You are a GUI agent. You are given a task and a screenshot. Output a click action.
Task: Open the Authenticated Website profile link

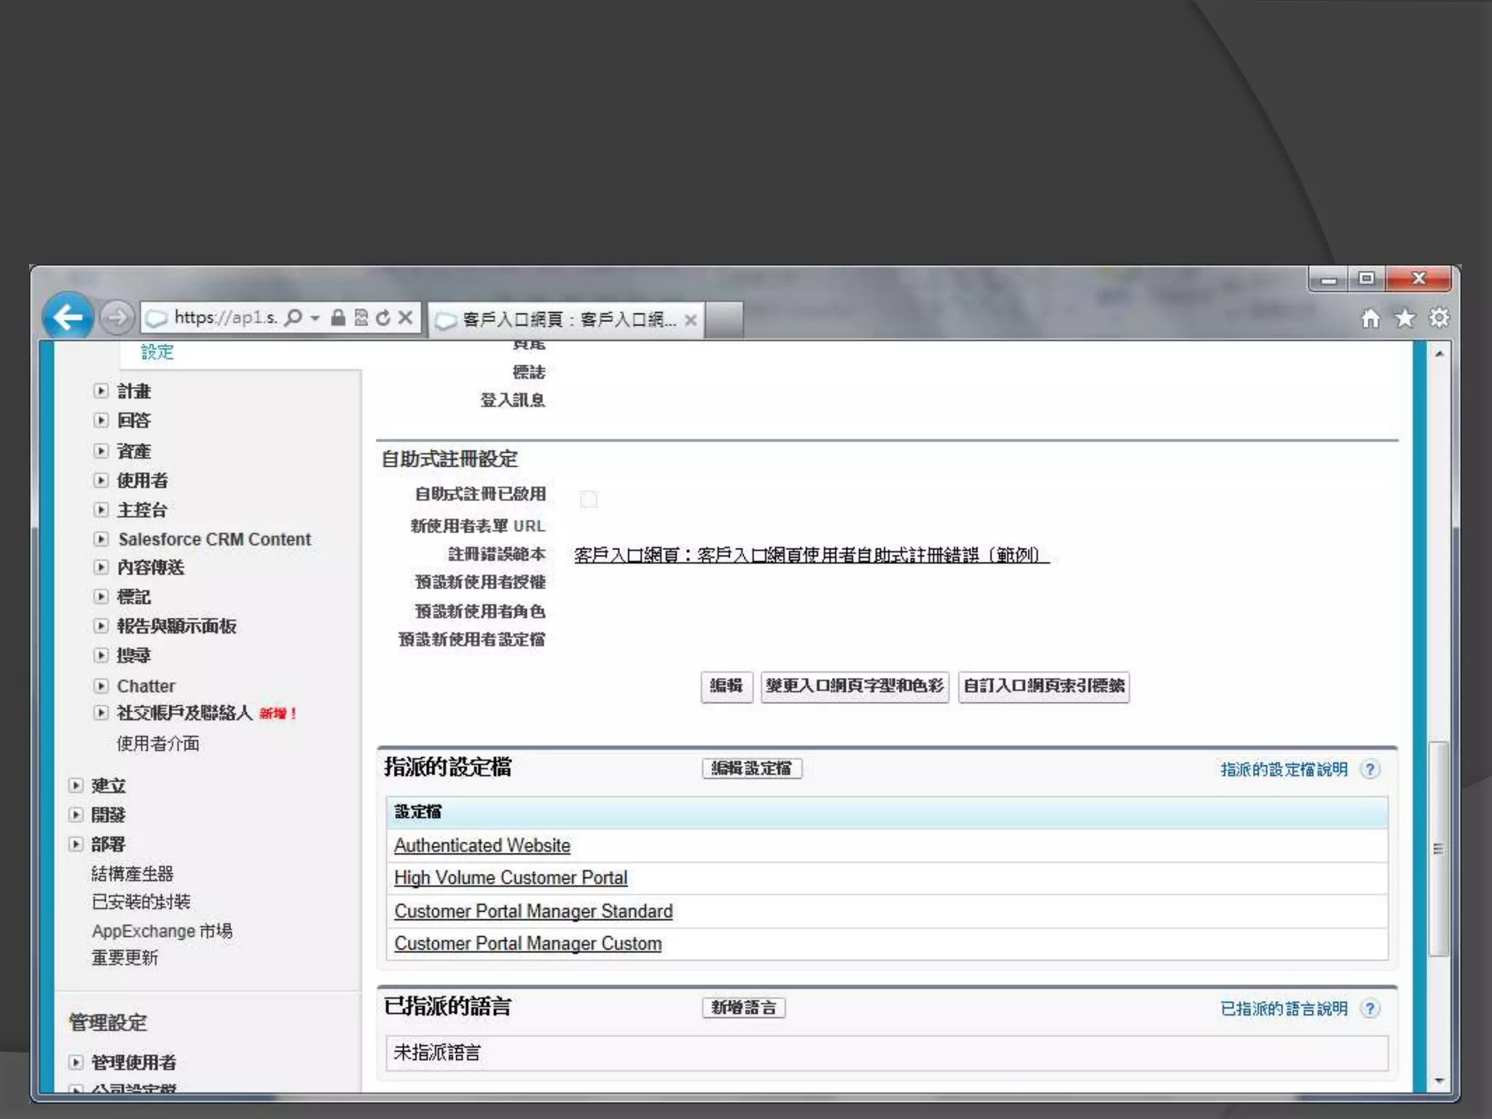click(x=482, y=846)
